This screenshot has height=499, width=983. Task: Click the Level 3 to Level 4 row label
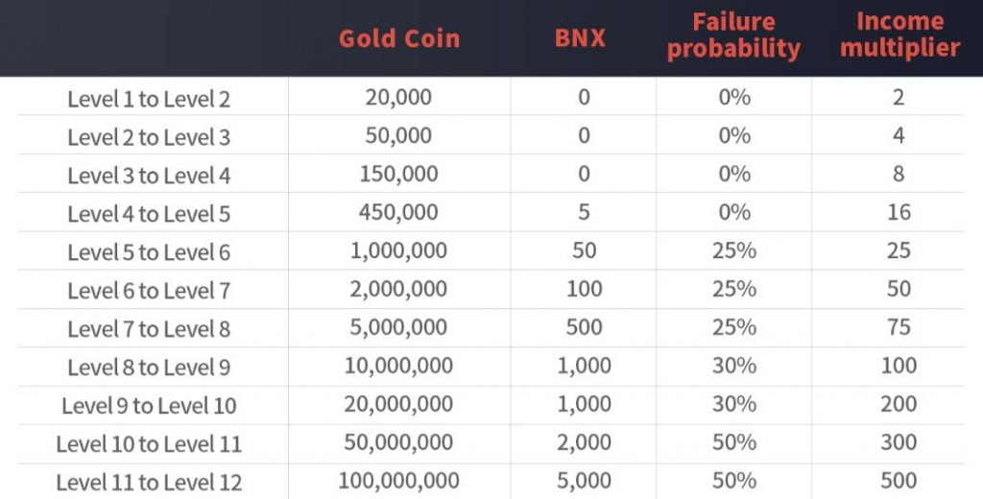(149, 176)
